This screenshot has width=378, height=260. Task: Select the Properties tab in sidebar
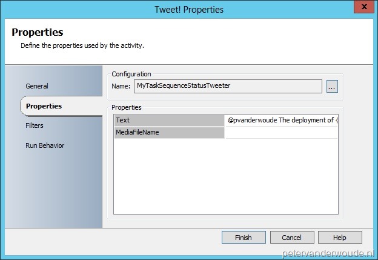tap(44, 106)
